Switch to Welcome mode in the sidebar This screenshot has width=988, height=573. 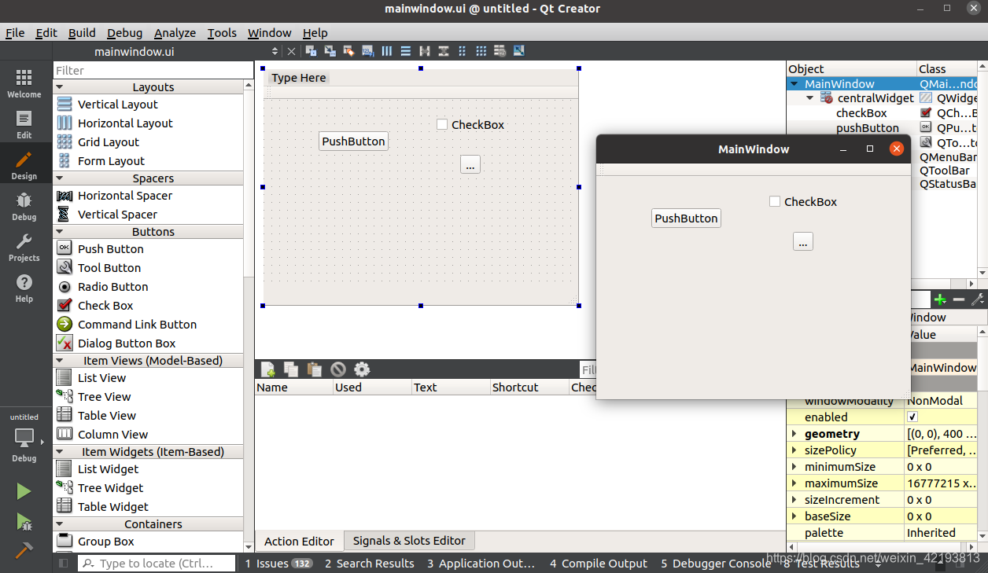coord(24,83)
